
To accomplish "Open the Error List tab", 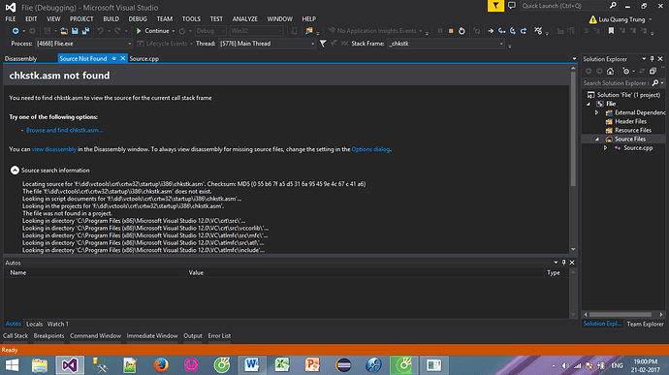I will coord(219,335).
